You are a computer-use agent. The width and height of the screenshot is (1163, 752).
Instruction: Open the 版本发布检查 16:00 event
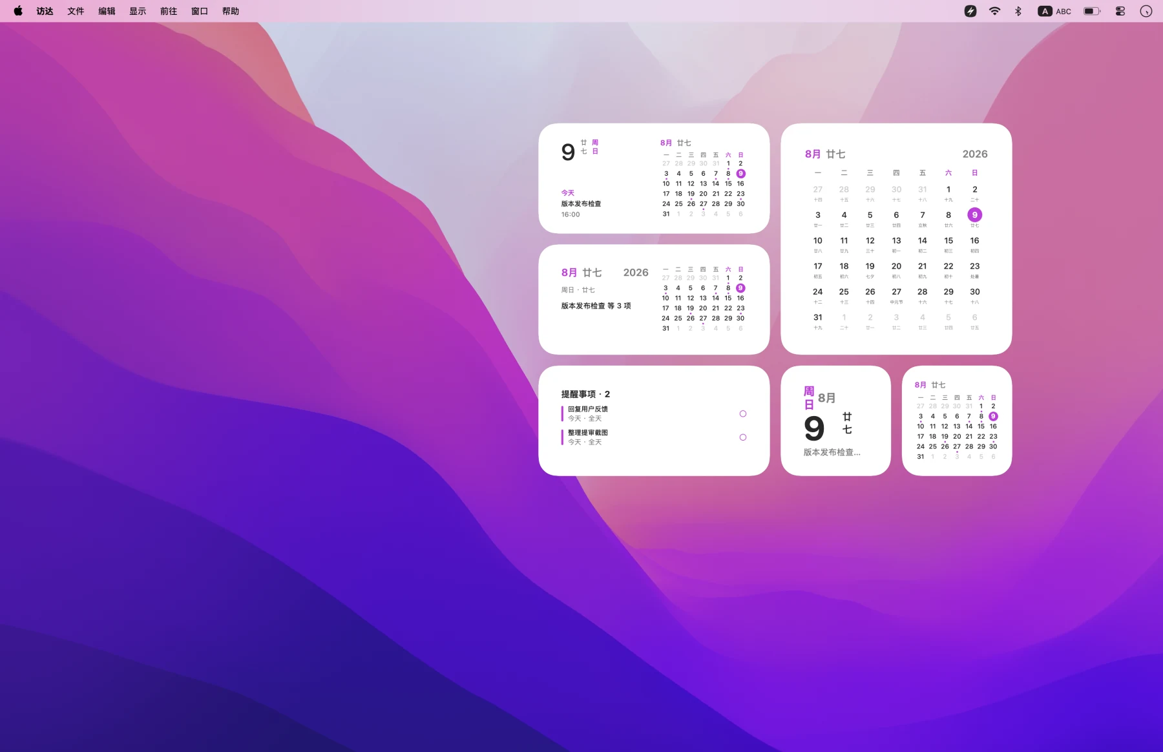581,209
